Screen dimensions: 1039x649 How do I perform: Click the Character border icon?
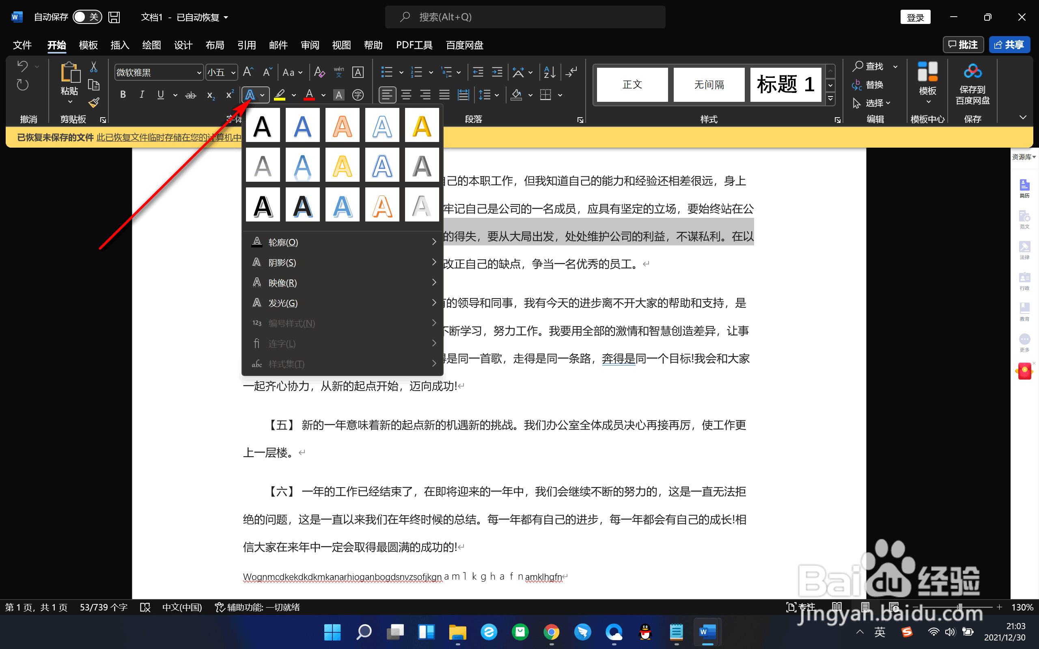pyautogui.click(x=358, y=72)
